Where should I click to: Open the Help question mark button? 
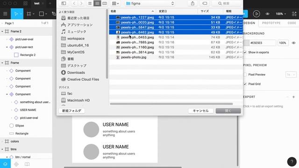(292, 161)
